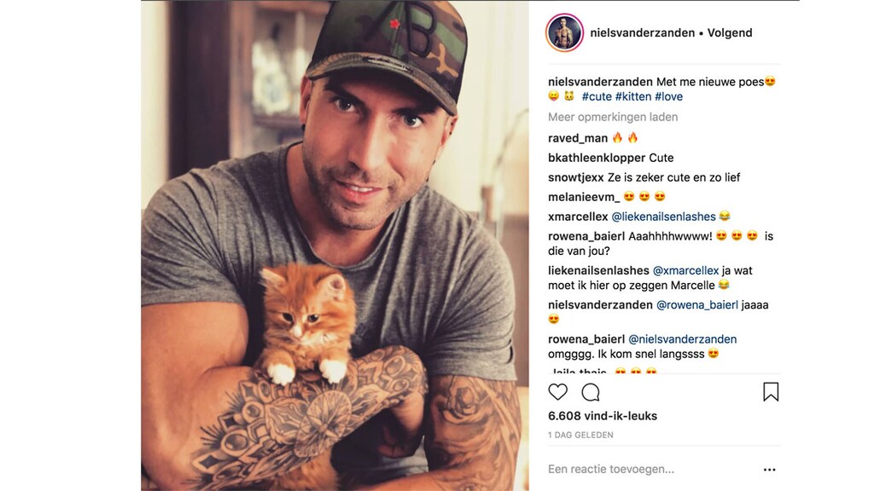Open the #cute hashtag
The height and width of the screenshot is (491, 874).
[x=597, y=96]
